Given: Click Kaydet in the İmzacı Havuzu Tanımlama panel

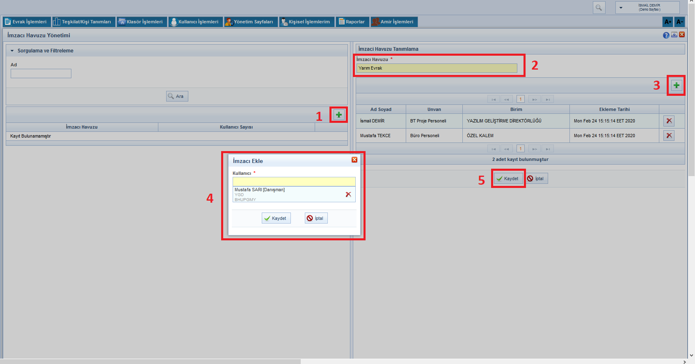Looking at the screenshot, I should click(x=508, y=179).
